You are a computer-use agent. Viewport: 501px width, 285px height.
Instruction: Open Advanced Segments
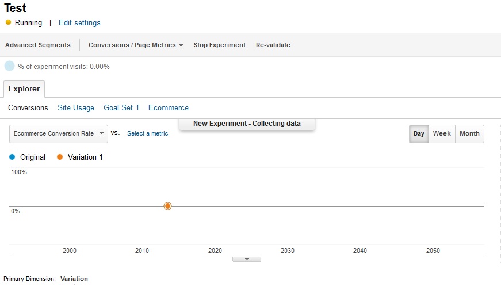38,45
